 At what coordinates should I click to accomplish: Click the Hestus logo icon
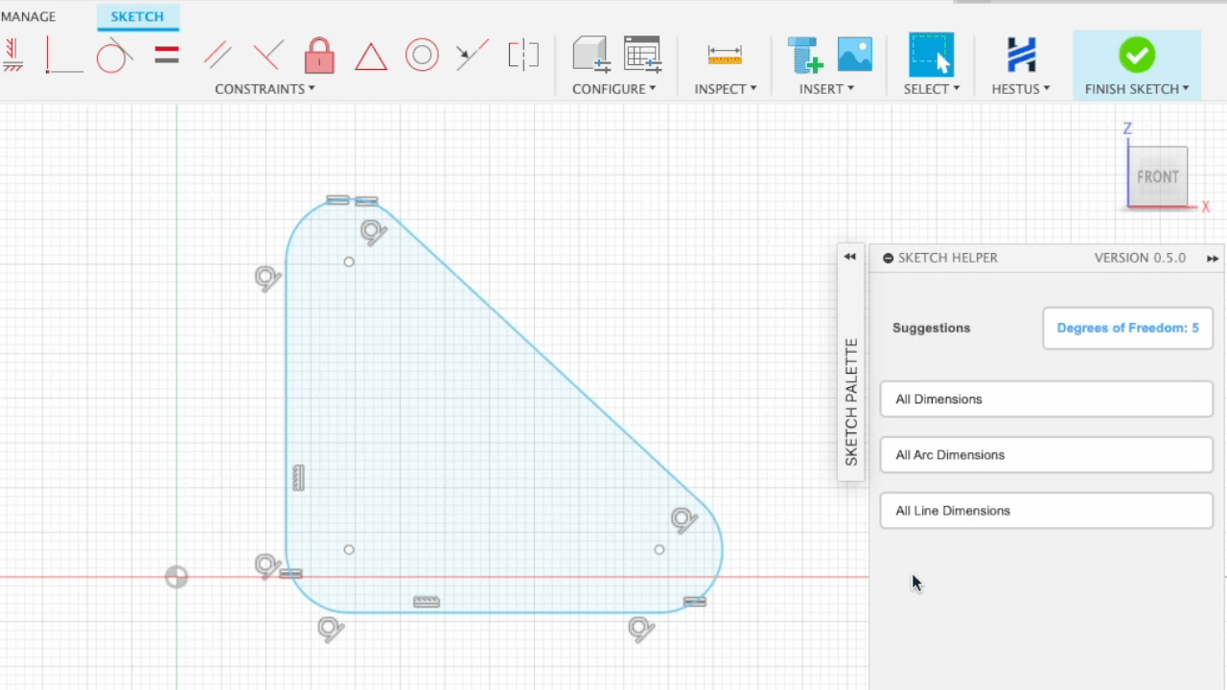click(1022, 55)
